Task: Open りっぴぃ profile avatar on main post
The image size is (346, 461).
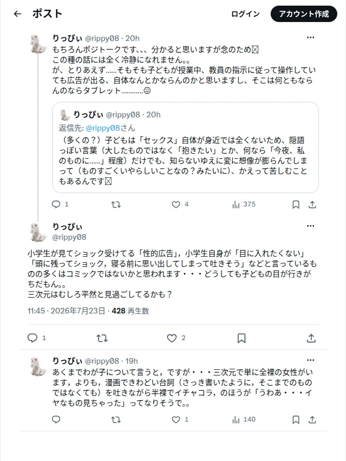Action: tap(37, 232)
